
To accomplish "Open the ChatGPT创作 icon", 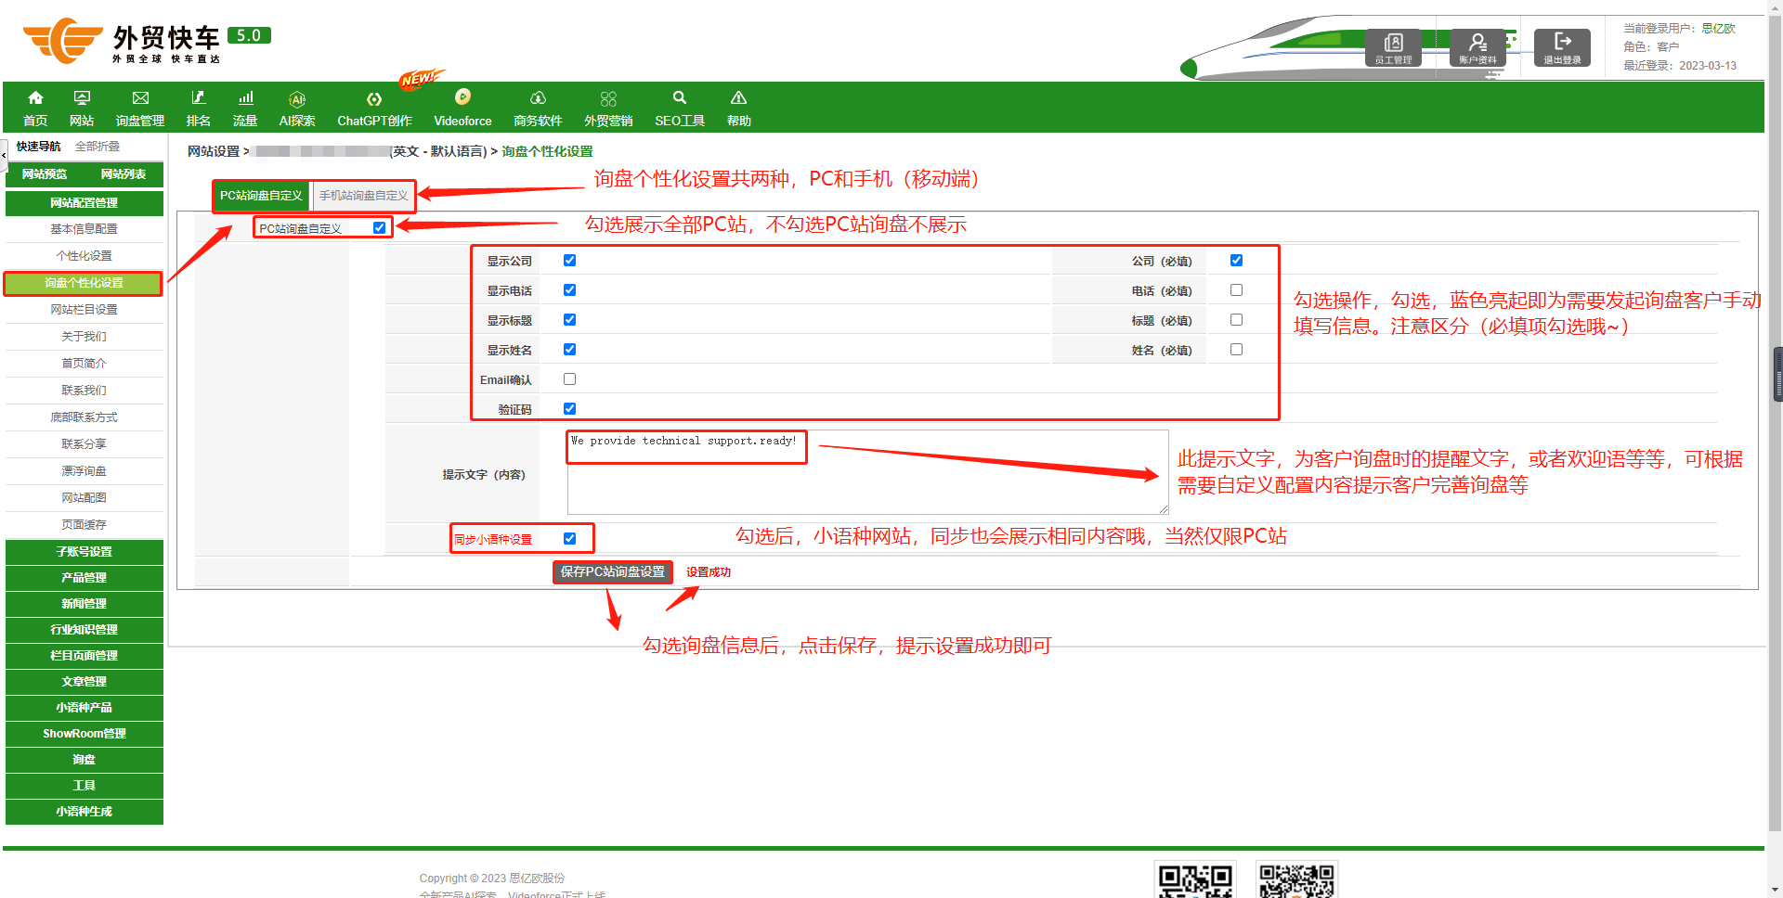I will pyautogui.click(x=374, y=99).
